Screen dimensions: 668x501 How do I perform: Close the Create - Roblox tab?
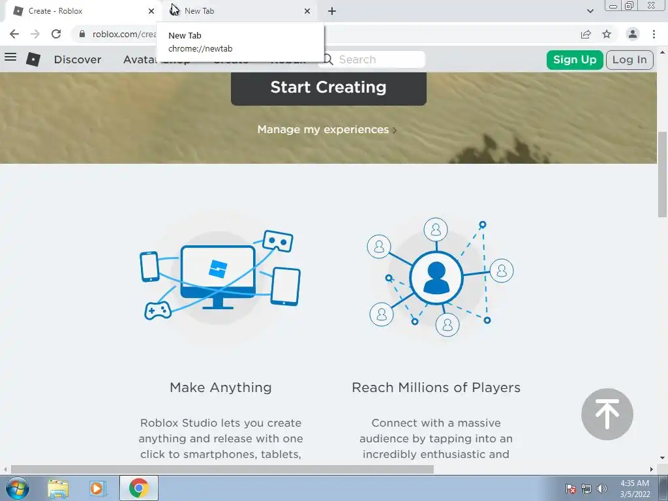[151, 11]
